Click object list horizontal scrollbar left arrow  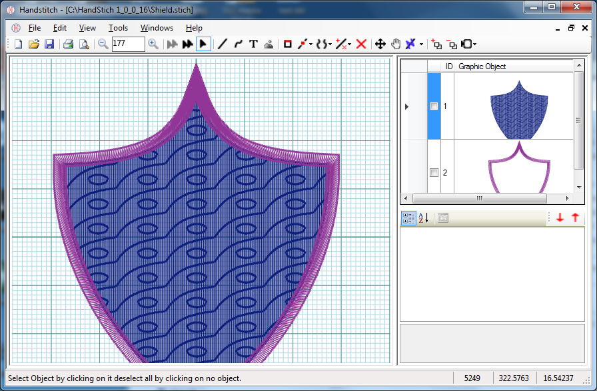[406, 198]
